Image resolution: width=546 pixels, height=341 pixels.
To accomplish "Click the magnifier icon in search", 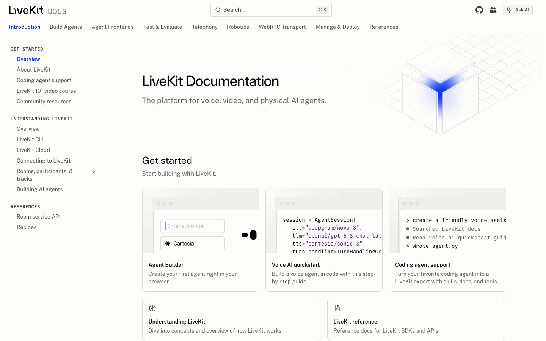I will [x=218, y=10].
